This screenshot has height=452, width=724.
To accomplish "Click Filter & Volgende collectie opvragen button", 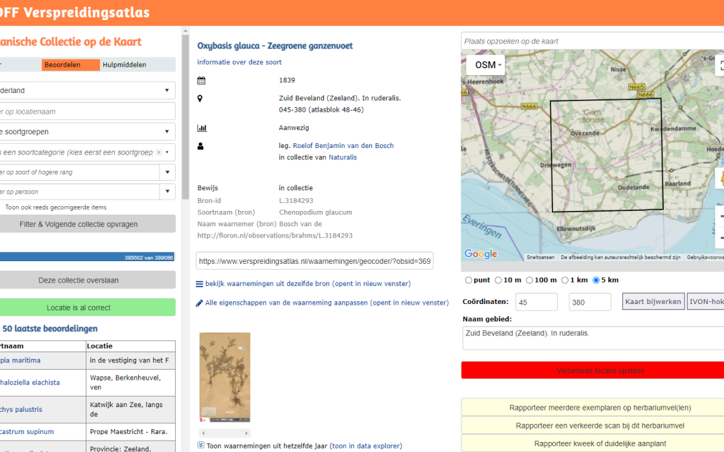I will tap(86, 224).
